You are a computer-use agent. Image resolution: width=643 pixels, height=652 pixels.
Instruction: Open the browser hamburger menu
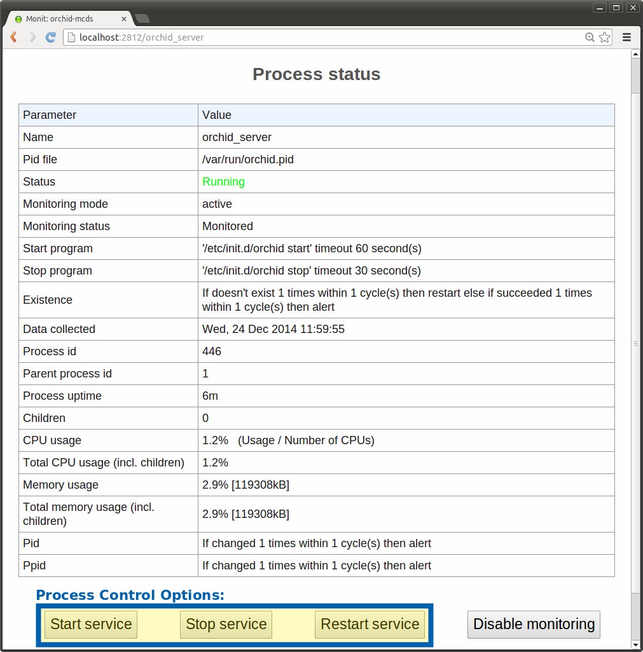coord(626,37)
